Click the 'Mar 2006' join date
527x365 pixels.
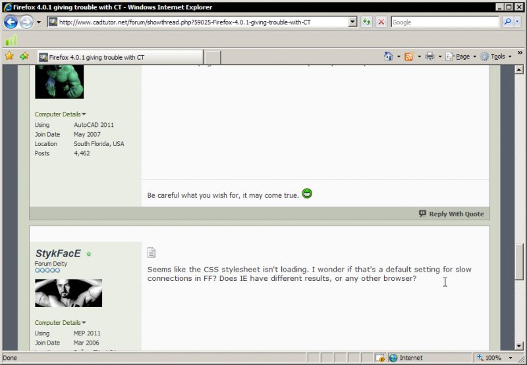pos(86,343)
